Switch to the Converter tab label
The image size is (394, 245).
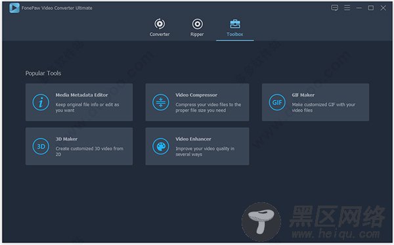tap(160, 34)
